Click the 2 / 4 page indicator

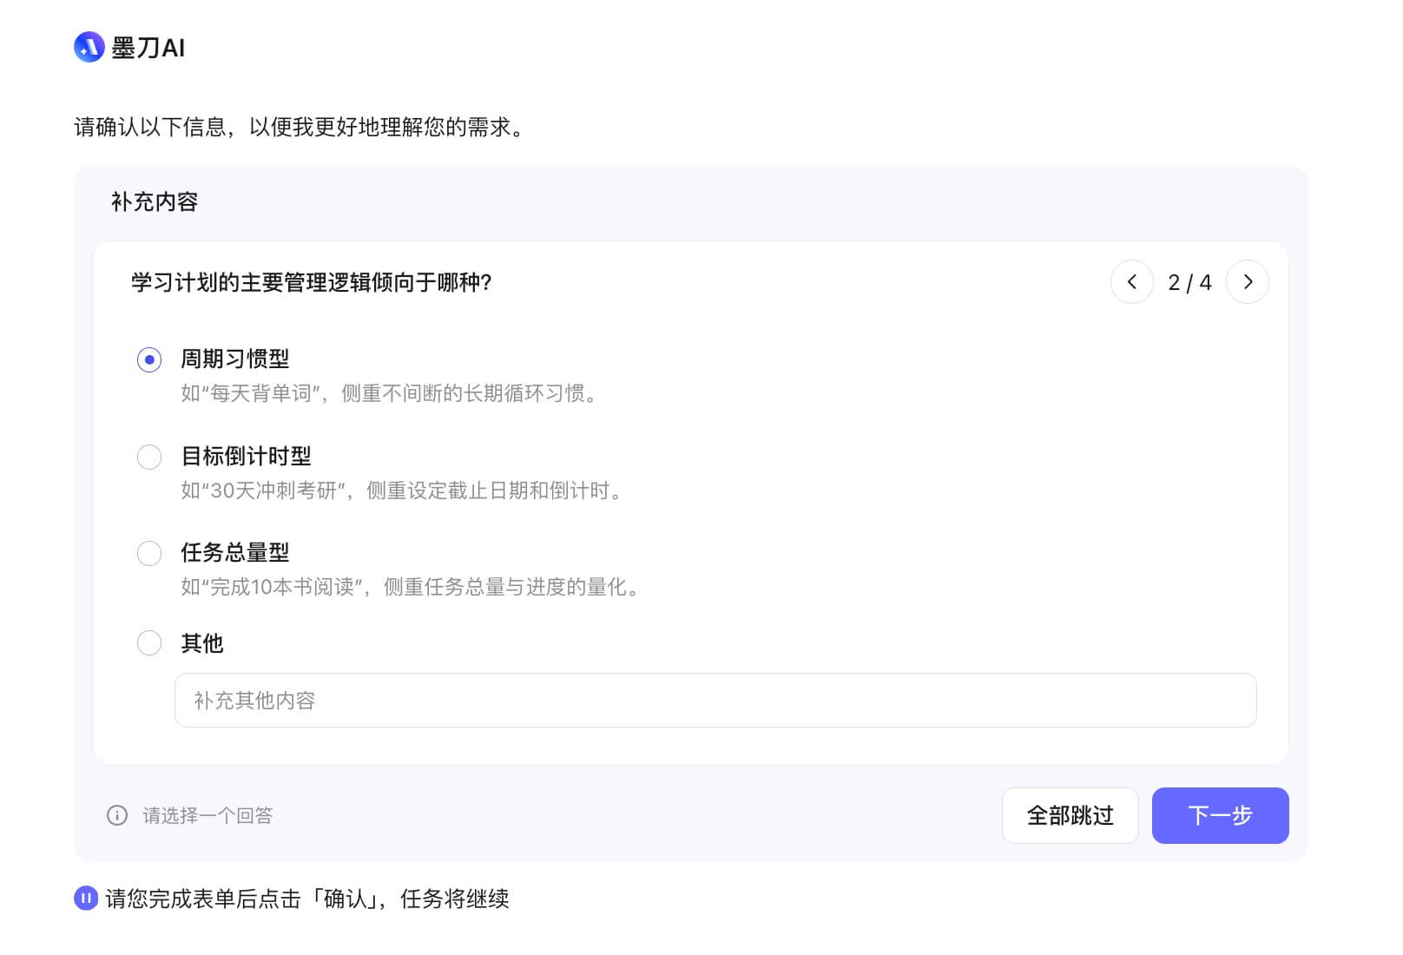click(x=1189, y=283)
